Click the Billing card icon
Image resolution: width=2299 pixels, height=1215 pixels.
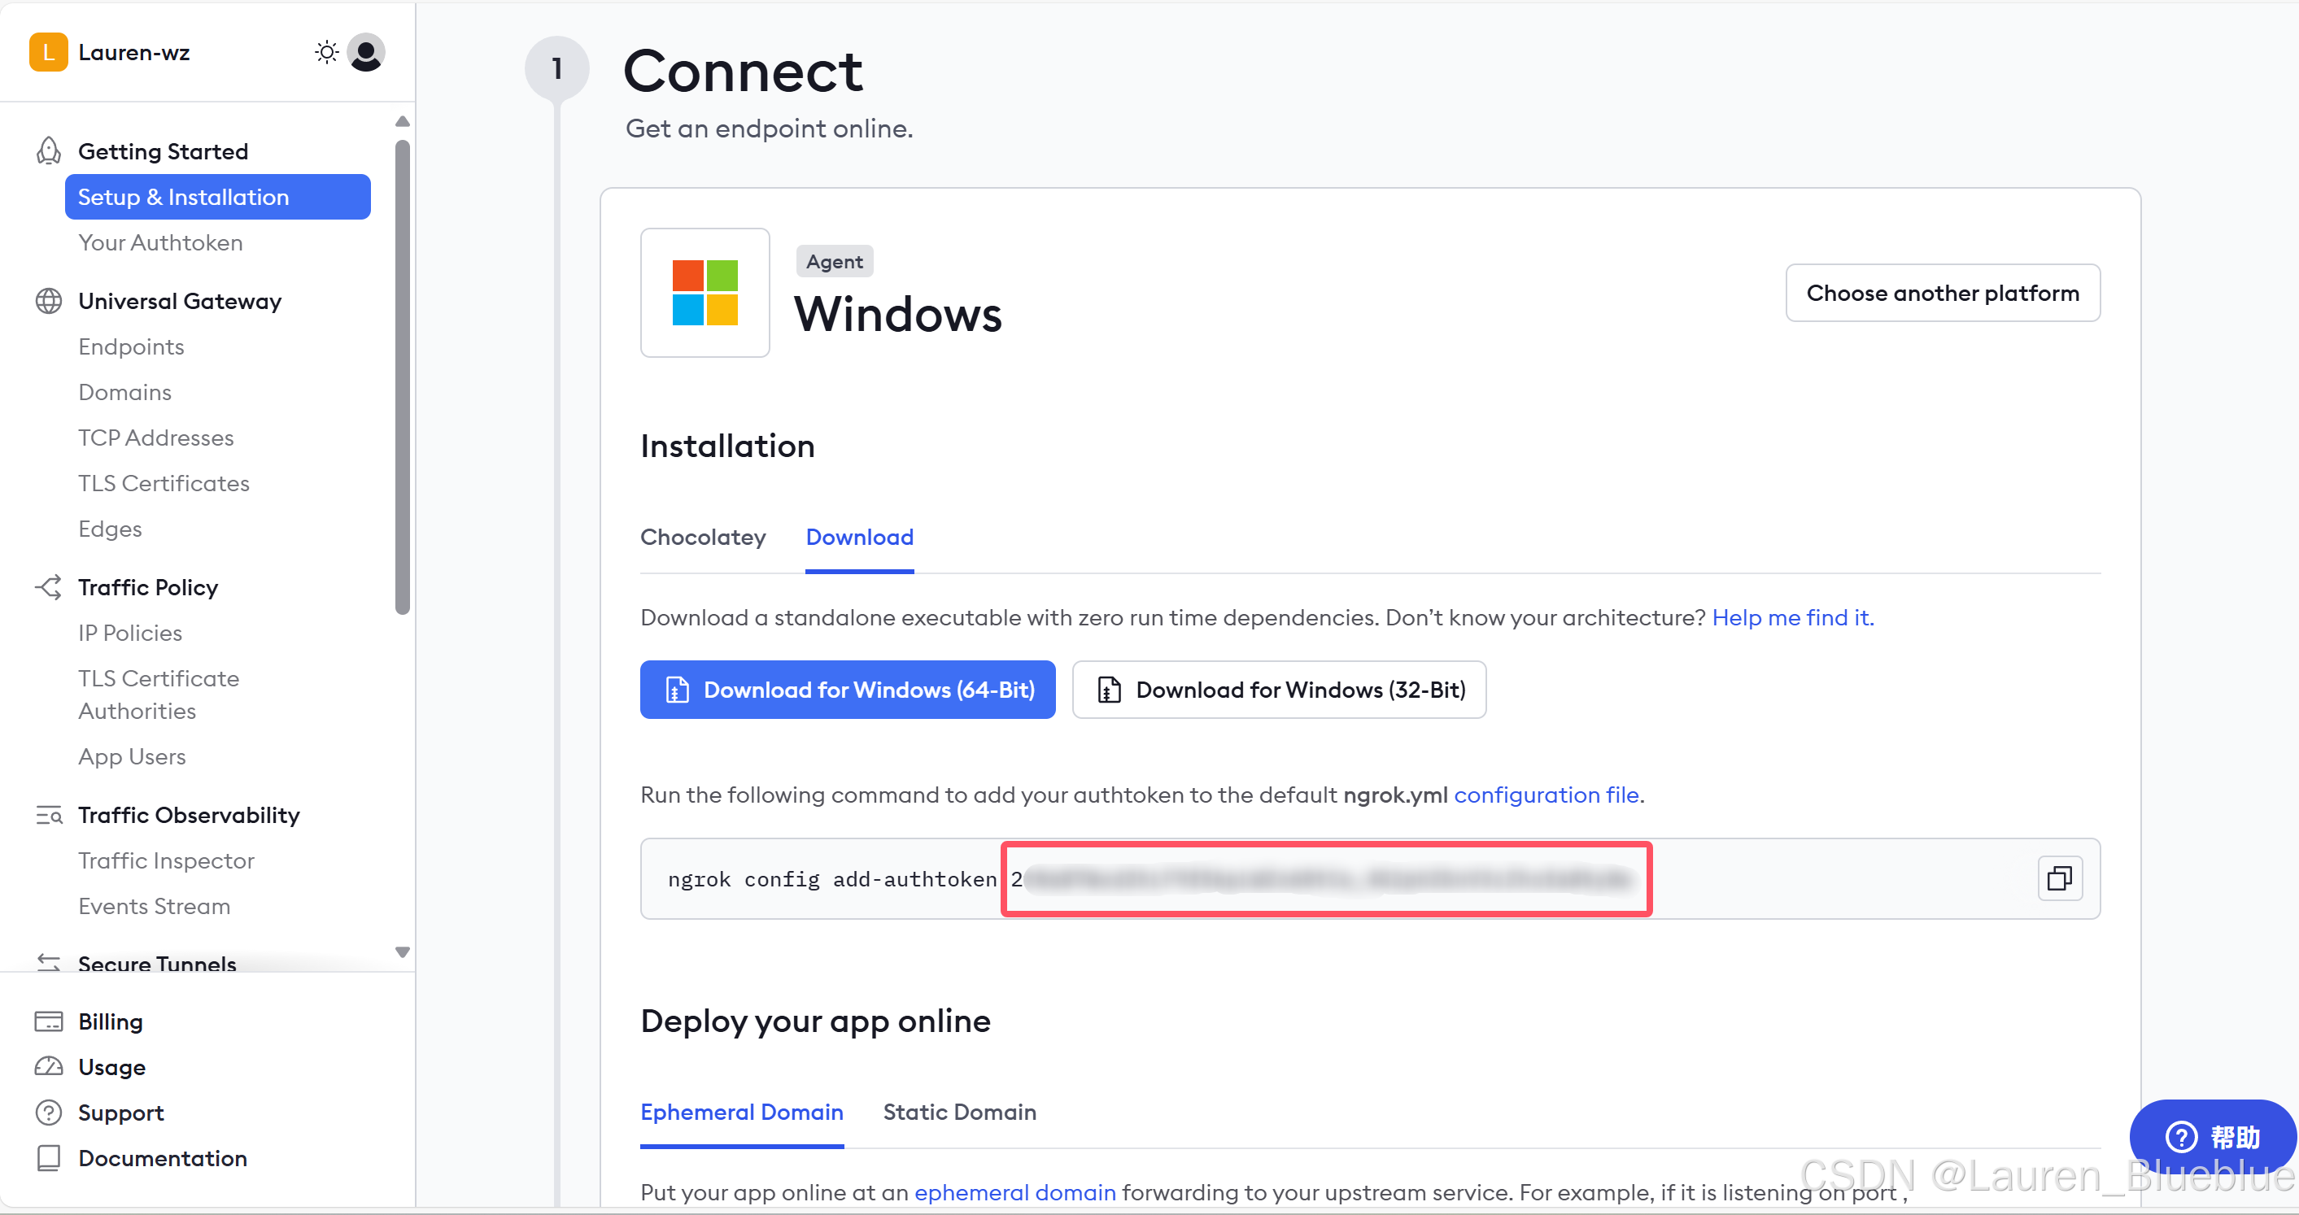pos(48,1021)
